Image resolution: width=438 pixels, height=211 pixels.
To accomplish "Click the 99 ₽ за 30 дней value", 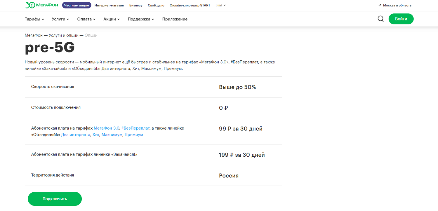I will [241, 129].
